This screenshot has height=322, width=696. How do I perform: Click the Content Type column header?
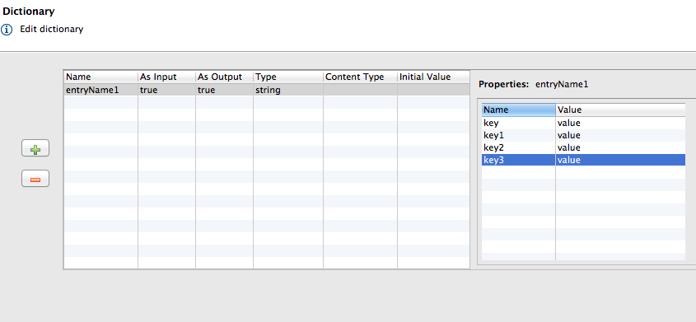[360, 77]
